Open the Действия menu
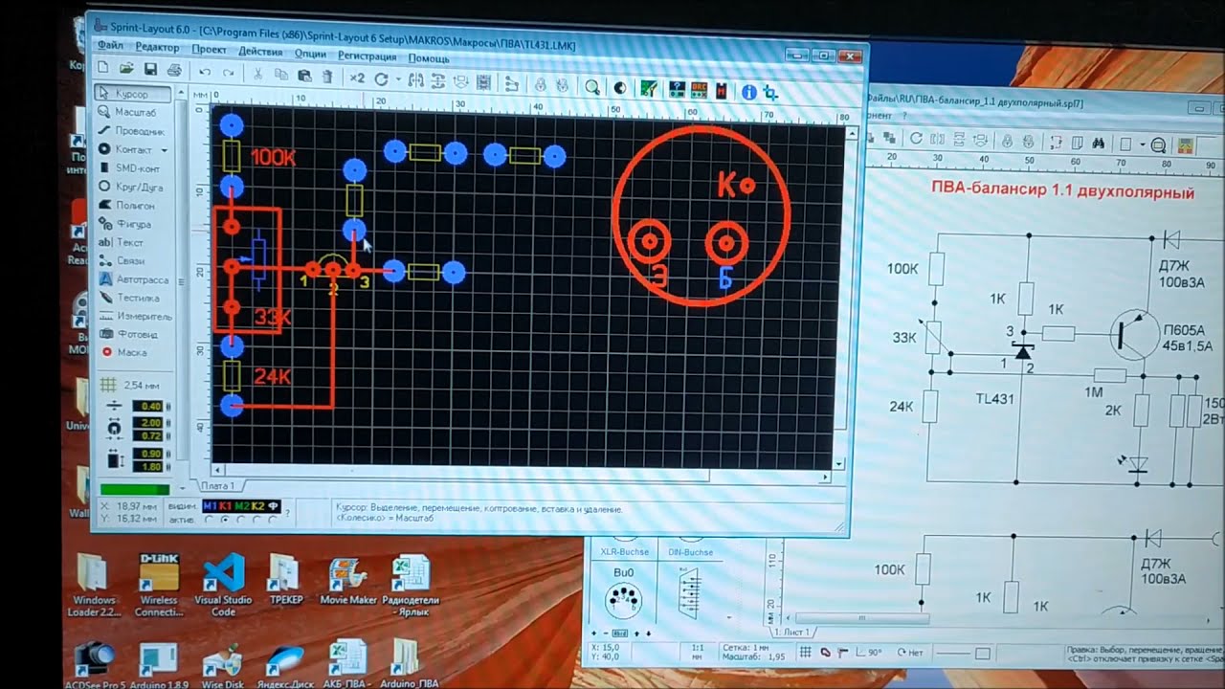Image resolution: width=1225 pixels, height=689 pixels. tap(260, 51)
